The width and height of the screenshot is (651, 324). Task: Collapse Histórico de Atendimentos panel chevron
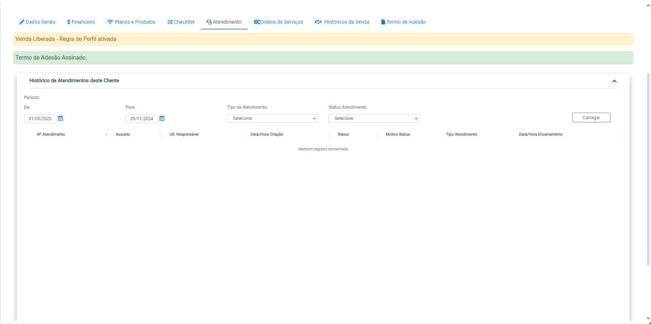614,81
